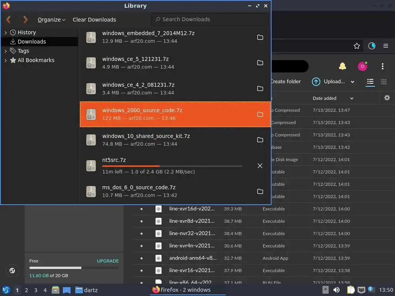Screen dimensions: 395x296
Task: Open containing folder for windows_ce_5_121231.7z
Action: 260,63
